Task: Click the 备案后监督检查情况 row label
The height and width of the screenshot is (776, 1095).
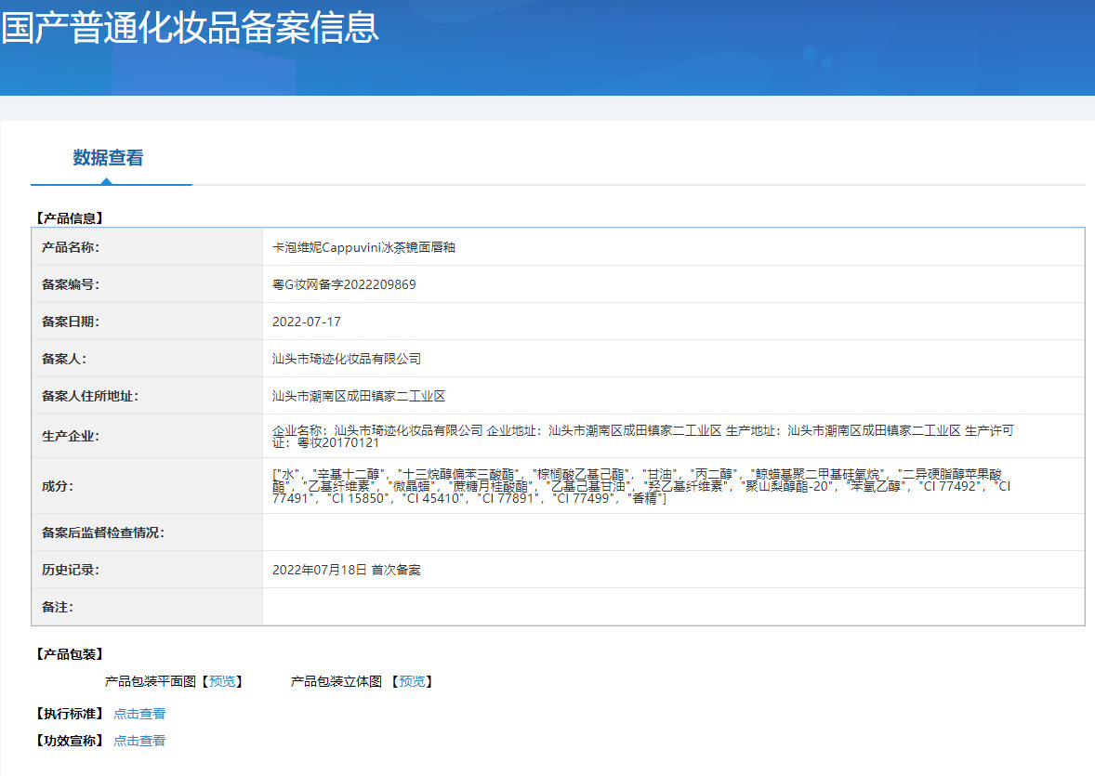Action: point(103,533)
